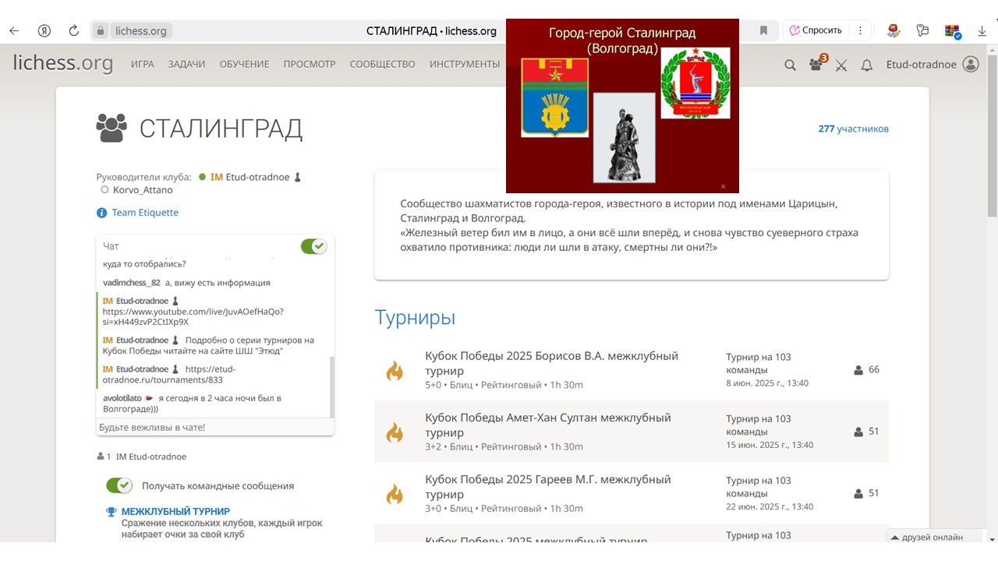The height and width of the screenshot is (561, 998).
Task: Open the ИНСТРУМЕНТЫ menu
Action: (x=465, y=65)
